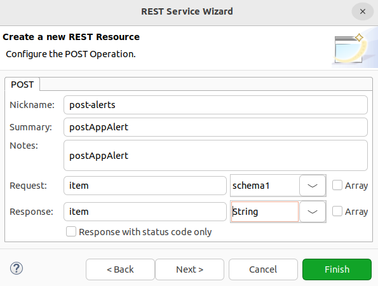Close the REST Service Wizard dialog
The image size is (378, 286).
[363, 11]
